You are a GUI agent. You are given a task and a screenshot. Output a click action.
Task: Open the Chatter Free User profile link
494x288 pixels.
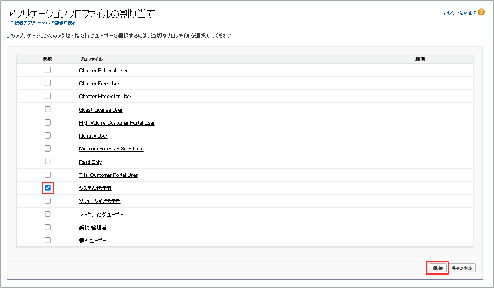click(99, 84)
